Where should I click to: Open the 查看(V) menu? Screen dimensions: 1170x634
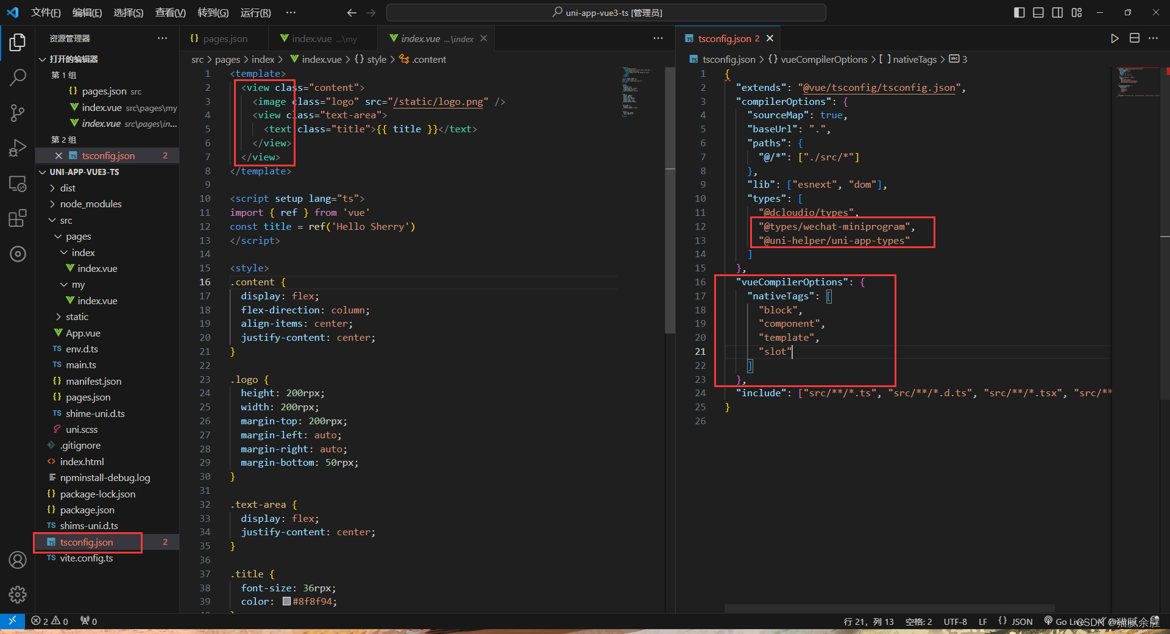[170, 13]
